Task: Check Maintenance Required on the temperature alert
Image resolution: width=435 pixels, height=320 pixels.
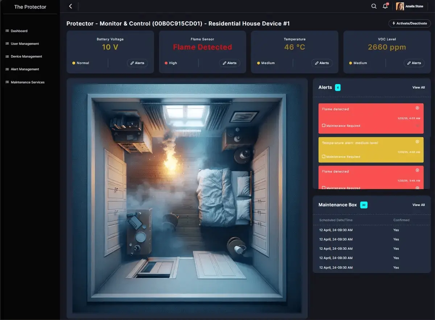Action: (324, 157)
